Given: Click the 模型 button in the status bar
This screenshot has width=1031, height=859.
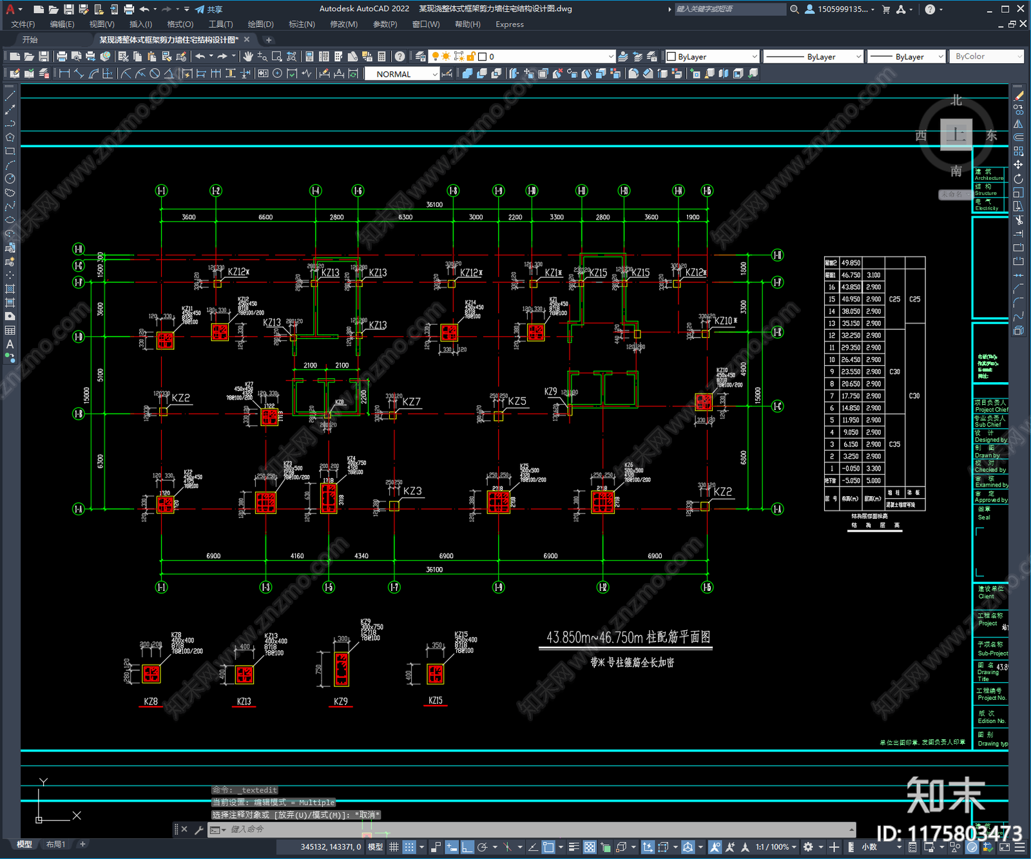Looking at the screenshot, I should coord(375,847).
